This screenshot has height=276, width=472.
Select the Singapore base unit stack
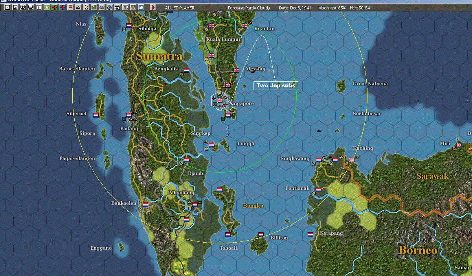[220, 101]
